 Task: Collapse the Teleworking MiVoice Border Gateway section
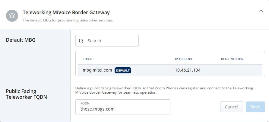click(x=261, y=11)
